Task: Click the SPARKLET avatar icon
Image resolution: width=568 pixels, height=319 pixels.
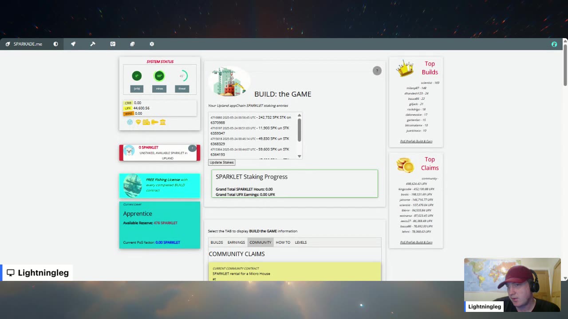Action: pyautogui.click(x=129, y=151)
